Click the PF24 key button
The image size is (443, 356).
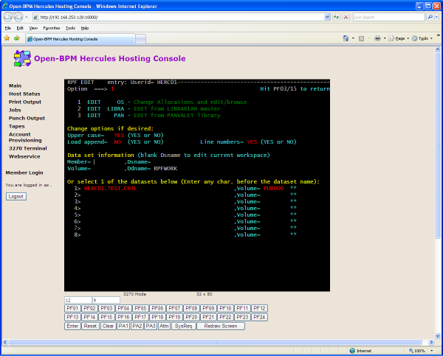click(x=259, y=317)
